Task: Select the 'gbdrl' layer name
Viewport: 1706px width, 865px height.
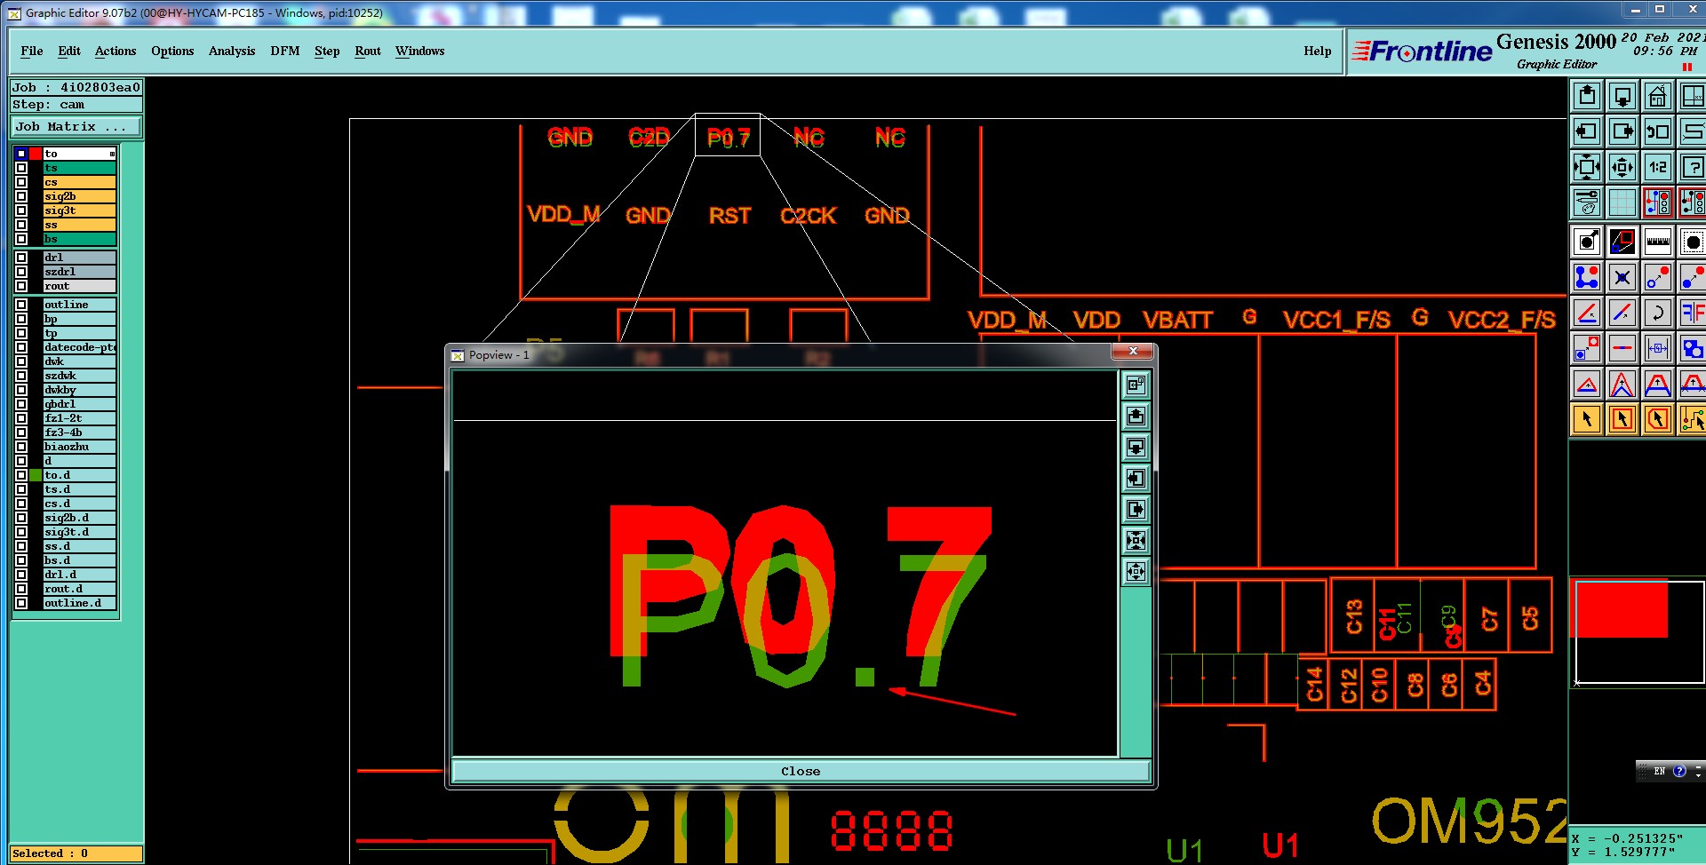Action: click(79, 404)
